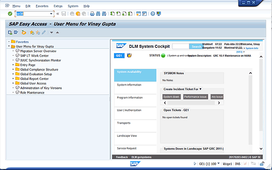
Task: Click the DLM System Cockpit search field
Action: 181,46
